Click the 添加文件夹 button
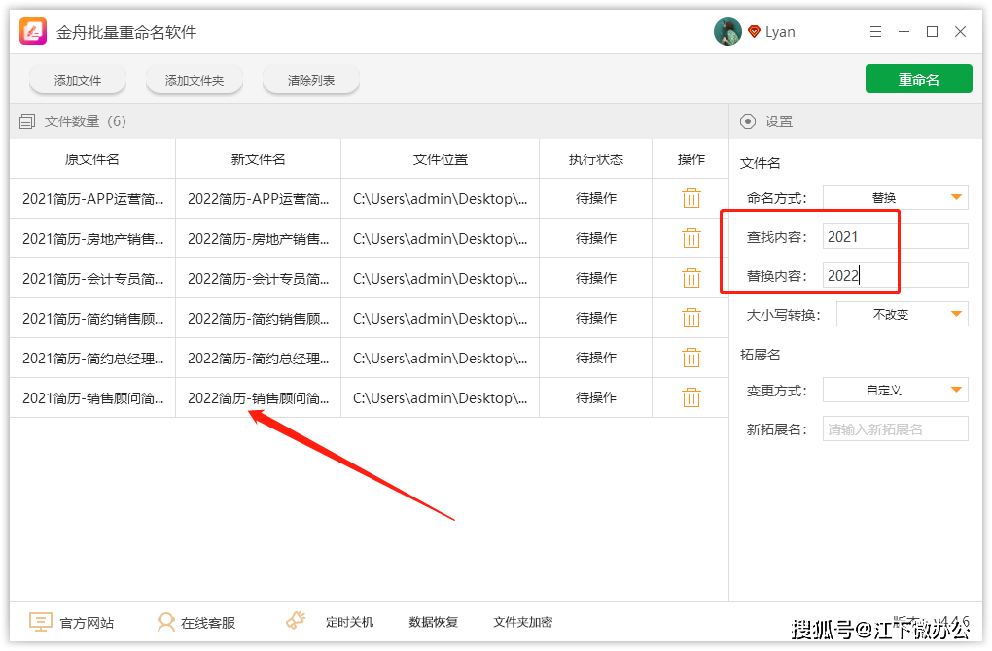The image size is (992, 651). coord(195,81)
